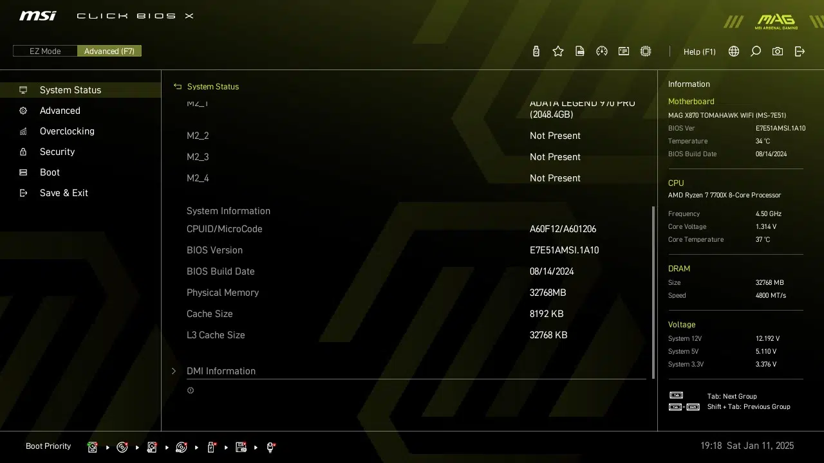
Task: Click the System Status breadcrumb title
Action: click(213, 86)
